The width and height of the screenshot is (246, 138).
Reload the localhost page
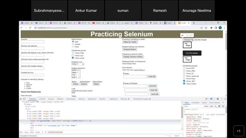30,28
